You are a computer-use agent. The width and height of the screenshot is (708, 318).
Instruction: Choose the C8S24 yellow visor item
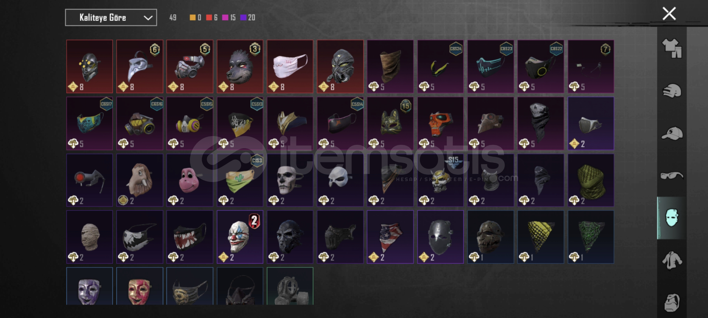tap(440, 67)
